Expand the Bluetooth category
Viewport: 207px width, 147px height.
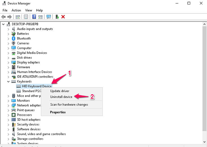click(8, 39)
